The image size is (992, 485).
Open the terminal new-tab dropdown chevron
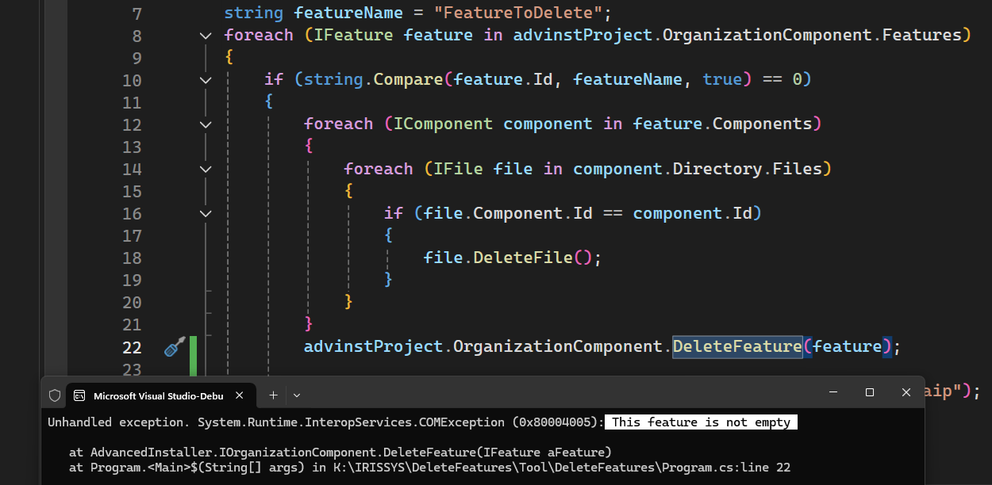[x=296, y=395]
